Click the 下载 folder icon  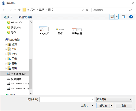click(9, 59)
